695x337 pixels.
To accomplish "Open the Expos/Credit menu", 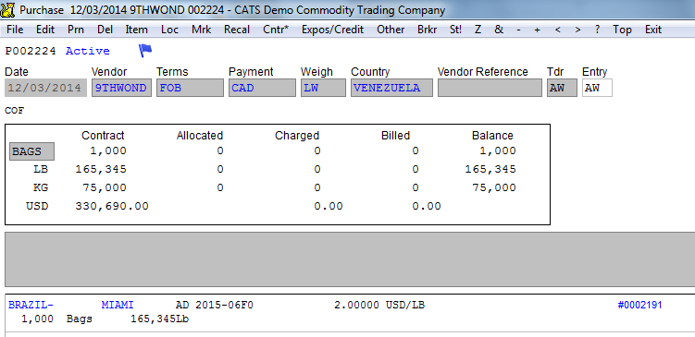I will tap(332, 30).
